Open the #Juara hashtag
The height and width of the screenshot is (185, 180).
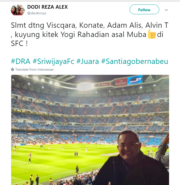87,61
